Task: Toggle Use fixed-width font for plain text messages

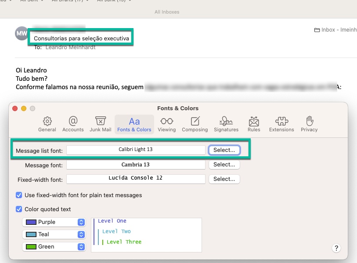Action: (19, 195)
